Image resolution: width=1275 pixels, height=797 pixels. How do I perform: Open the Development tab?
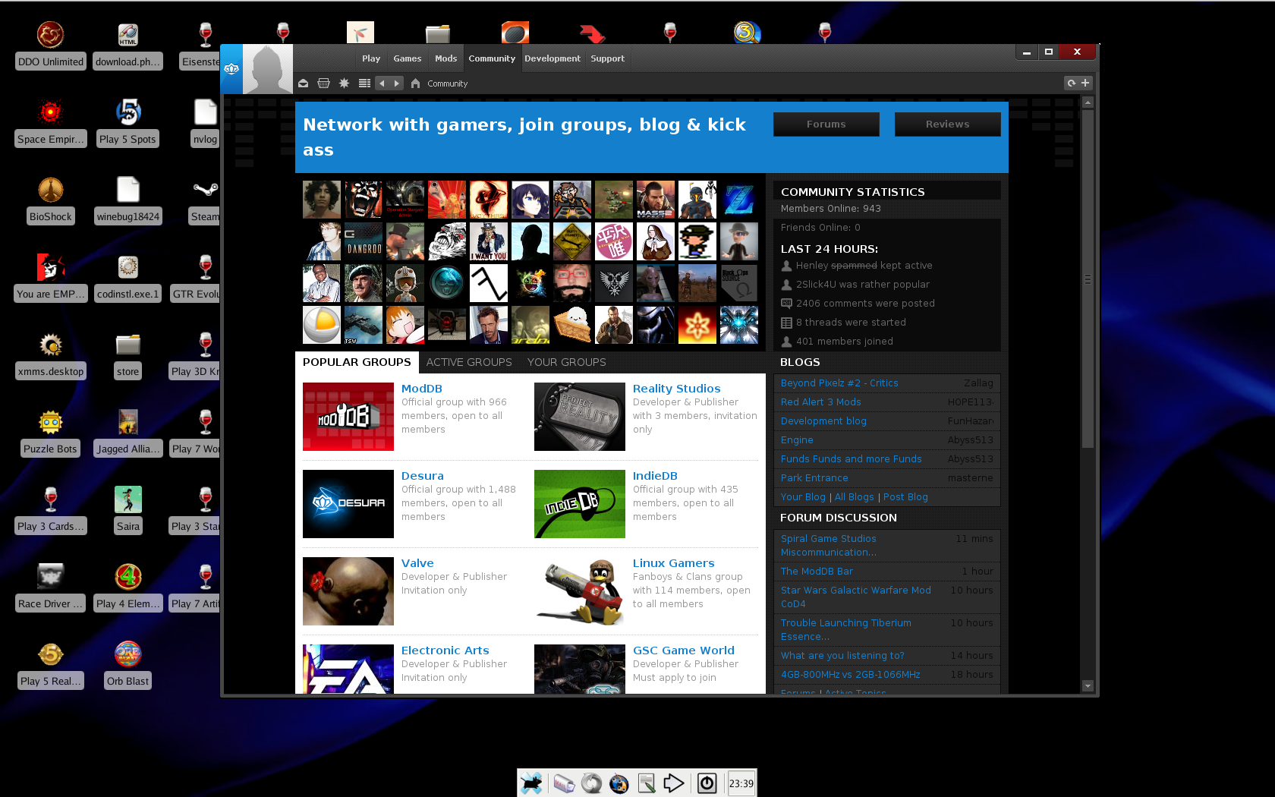point(552,58)
